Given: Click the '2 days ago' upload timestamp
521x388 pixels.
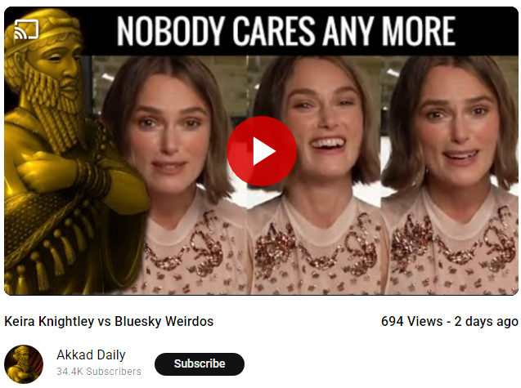Looking at the screenshot, I should click(486, 321).
